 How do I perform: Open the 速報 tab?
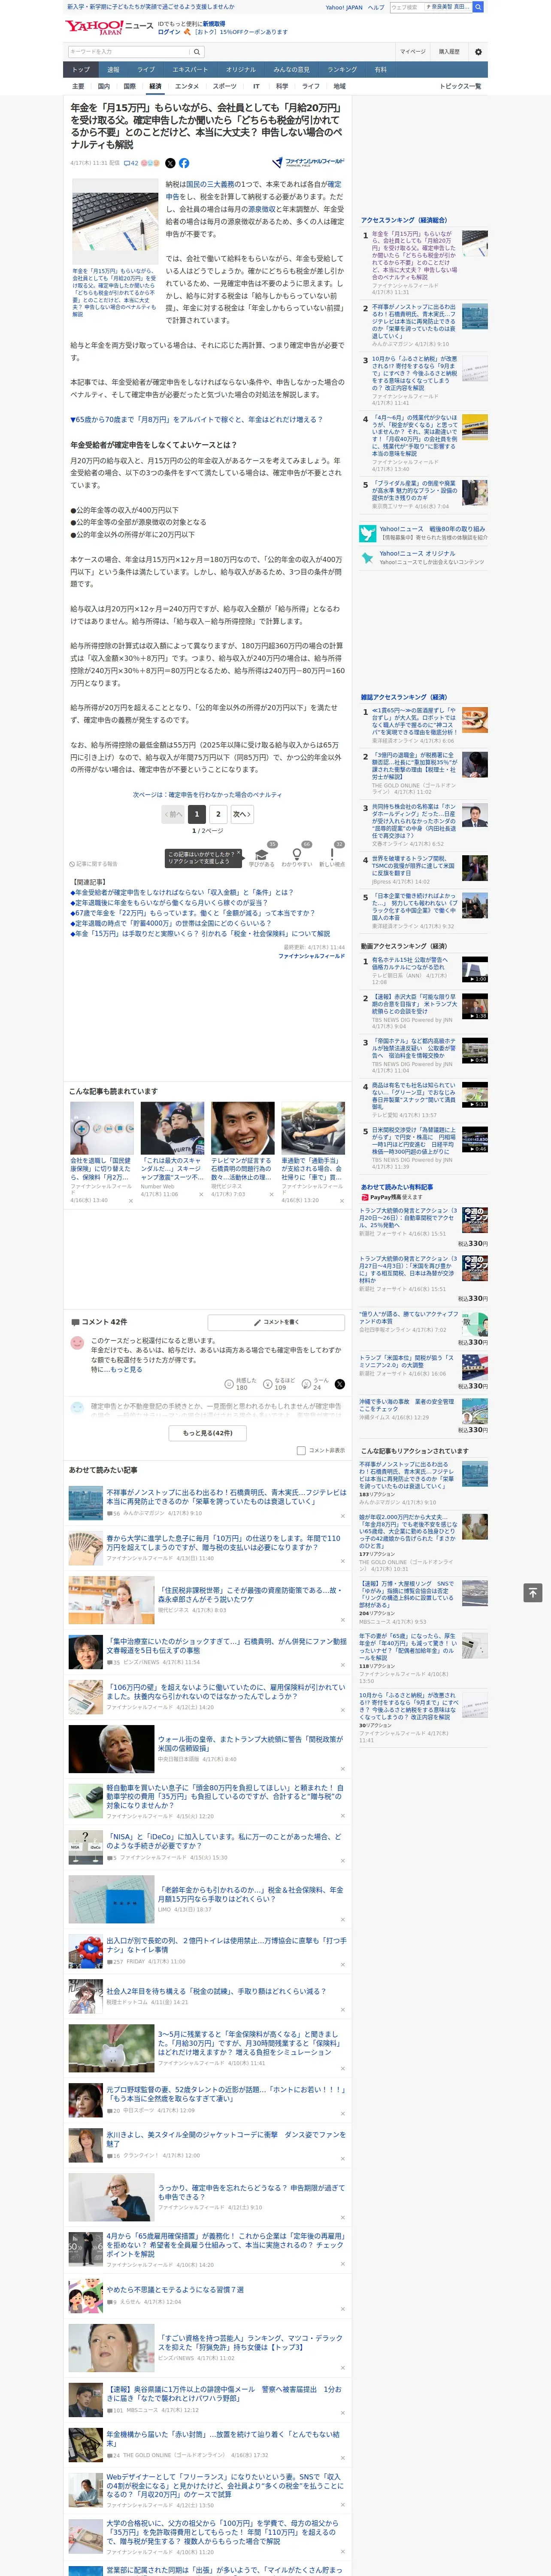click(x=113, y=70)
